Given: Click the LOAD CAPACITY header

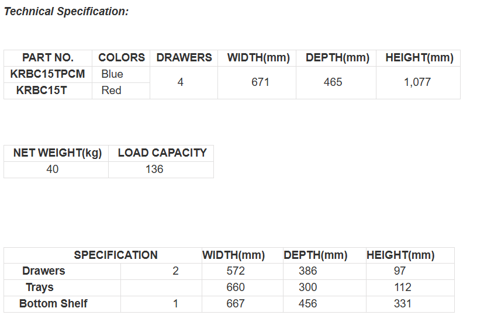Looking at the screenshot, I should coord(163,153).
